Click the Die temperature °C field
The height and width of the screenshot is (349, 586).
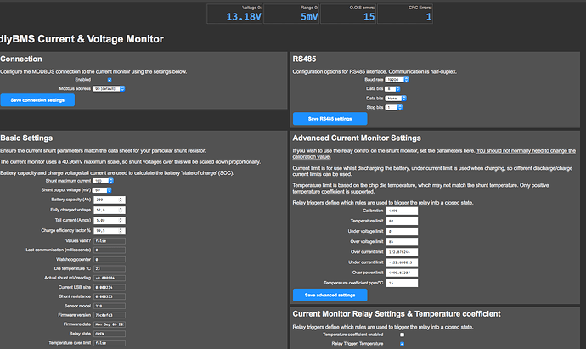110,269
